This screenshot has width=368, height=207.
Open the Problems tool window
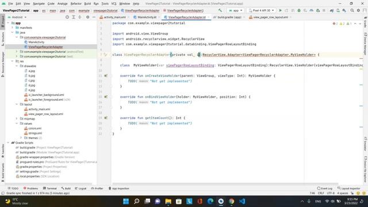(x=30, y=188)
